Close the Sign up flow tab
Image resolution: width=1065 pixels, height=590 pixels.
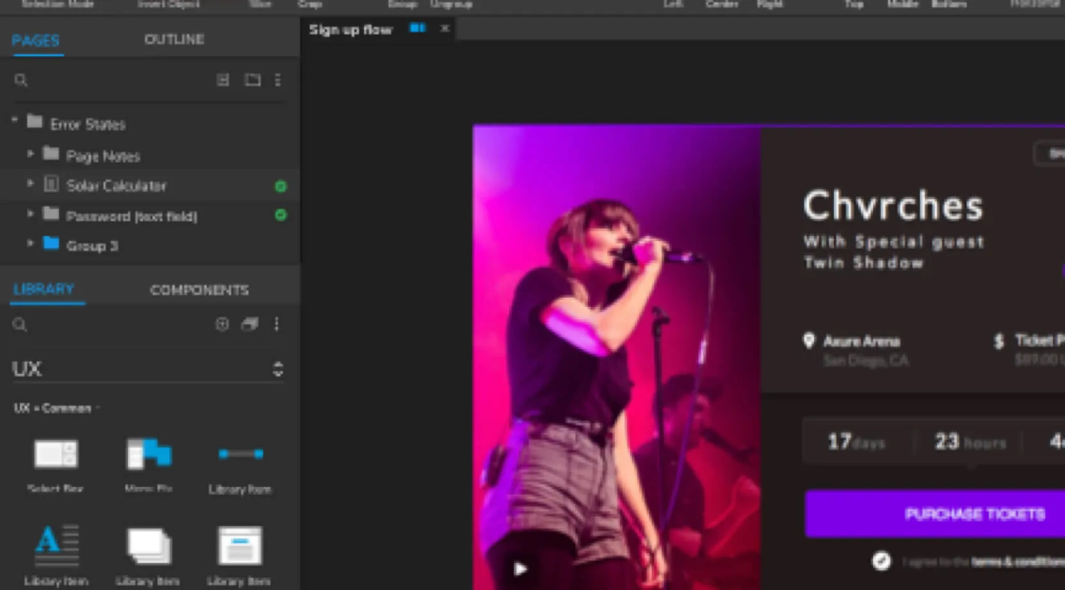445,29
